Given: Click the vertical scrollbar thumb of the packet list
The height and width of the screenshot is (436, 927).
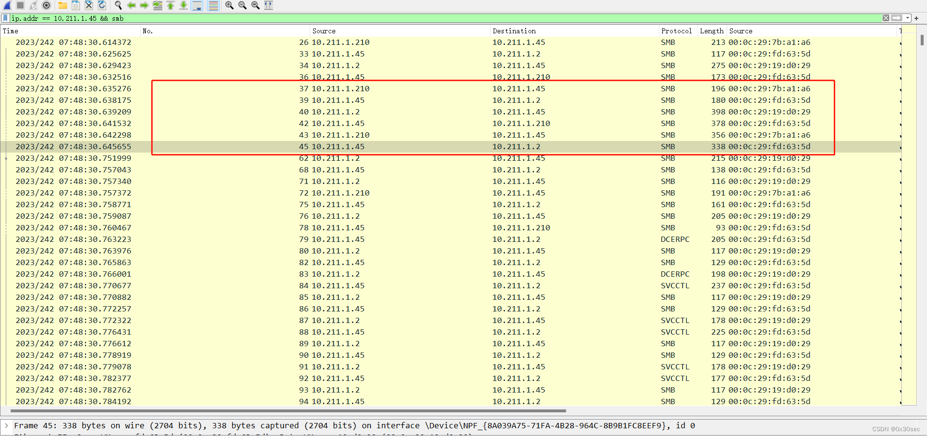Looking at the screenshot, I should point(922,40).
